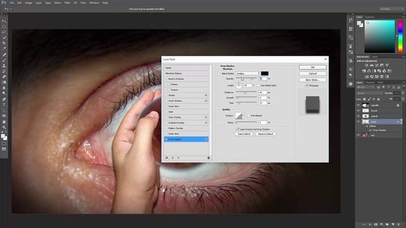Enable the Stroke effect checkbox

point(166,96)
